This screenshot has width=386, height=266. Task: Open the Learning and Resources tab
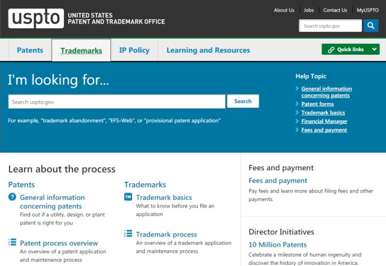point(208,50)
